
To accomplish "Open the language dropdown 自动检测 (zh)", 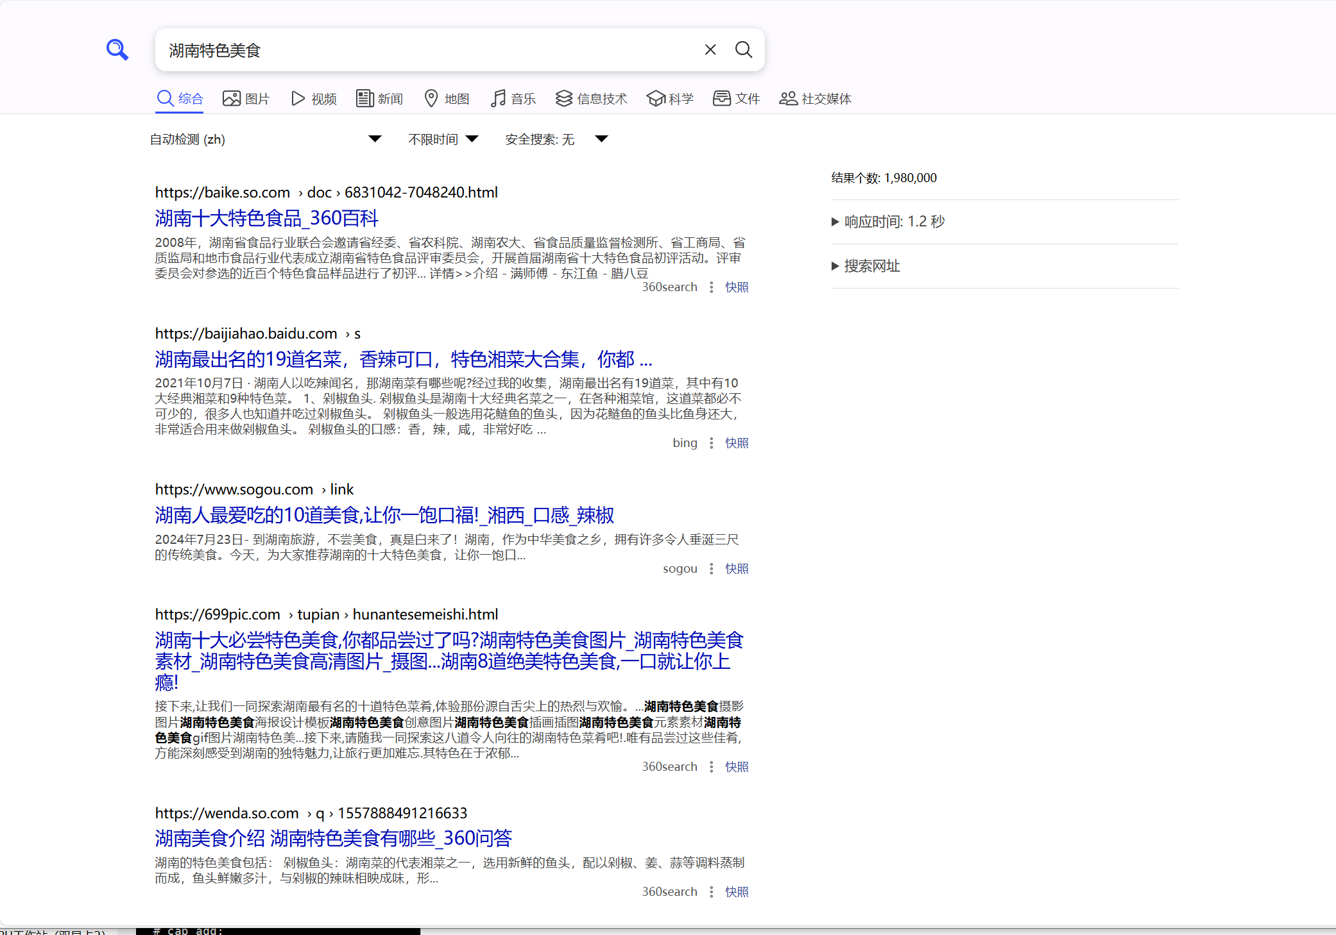I will click(x=266, y=139).
